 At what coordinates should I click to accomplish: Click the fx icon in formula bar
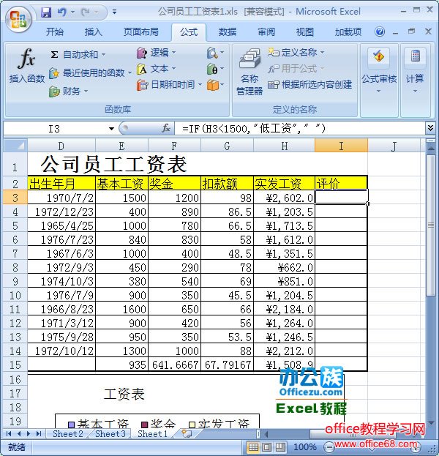(165, 128)
